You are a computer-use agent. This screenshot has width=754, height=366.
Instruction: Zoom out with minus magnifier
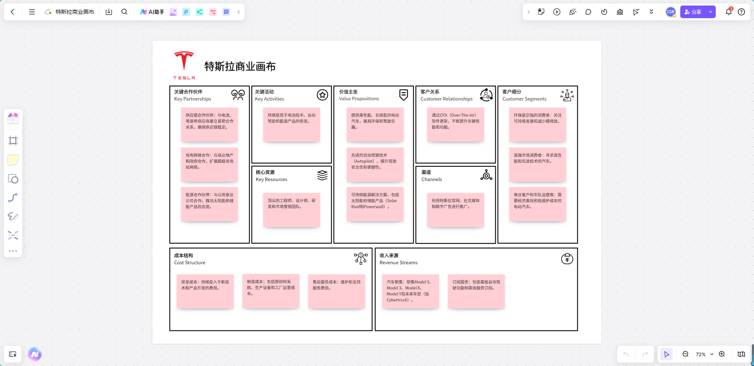tap(685, 354)
